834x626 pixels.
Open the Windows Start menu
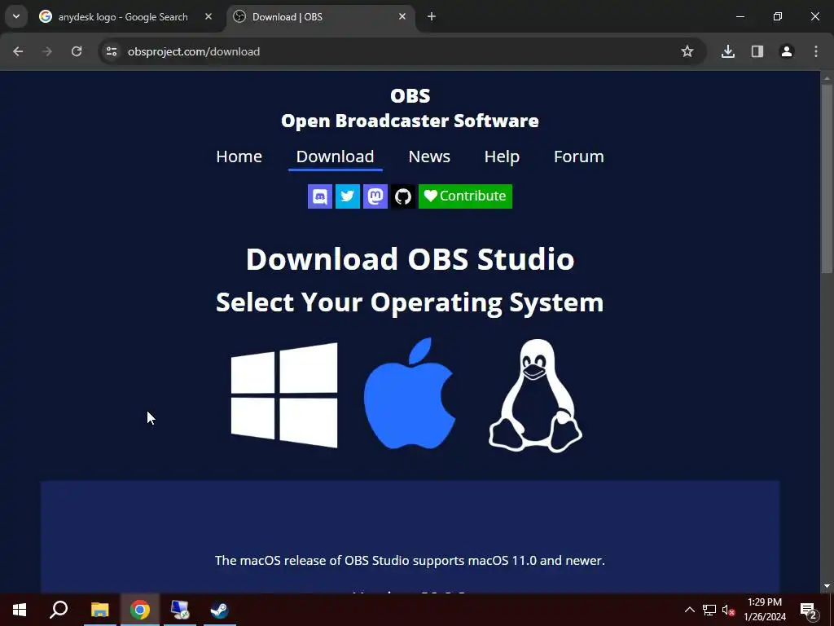[x=20, y=610]
